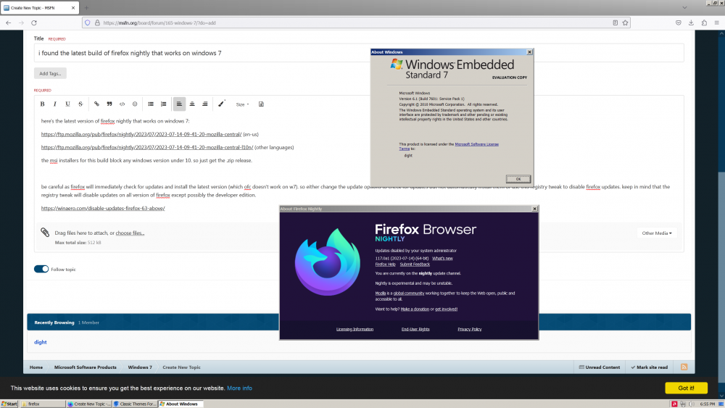Open the Size dropdown in the editor

(242, 104)
